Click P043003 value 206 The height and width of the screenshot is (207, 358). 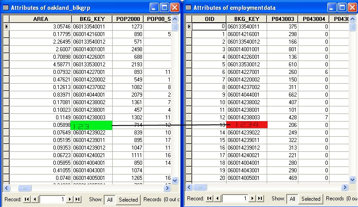(283, 125)
